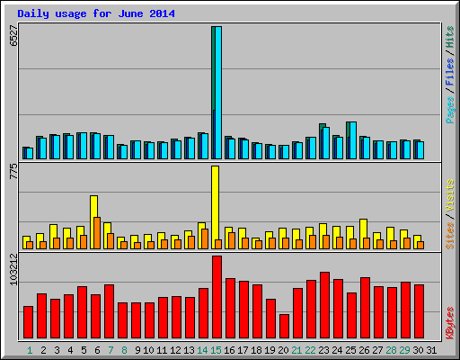This screenshot has height=360, width=460.
Task: Click the 'Sites' legend label
Action: (x=450, y=236)
